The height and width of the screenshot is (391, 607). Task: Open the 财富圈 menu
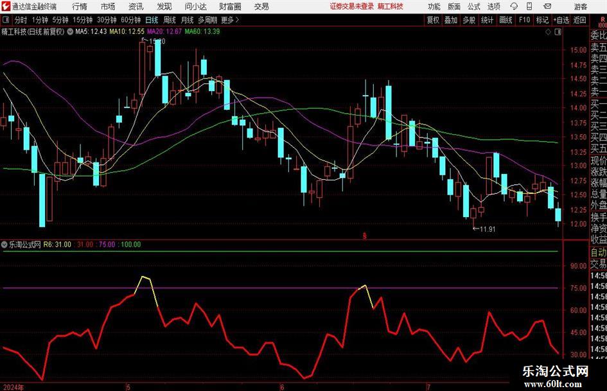pyautogui.click(x=230, y=6)
